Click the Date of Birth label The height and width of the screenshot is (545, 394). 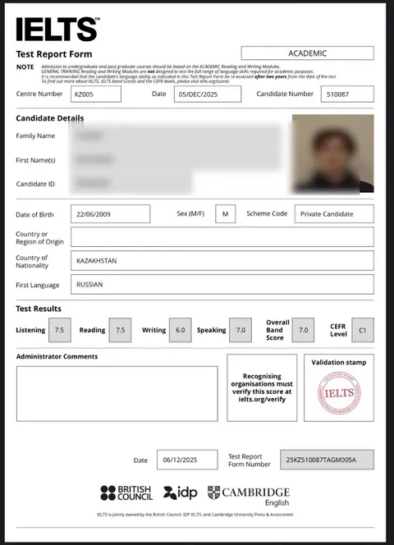click(34, 215)
